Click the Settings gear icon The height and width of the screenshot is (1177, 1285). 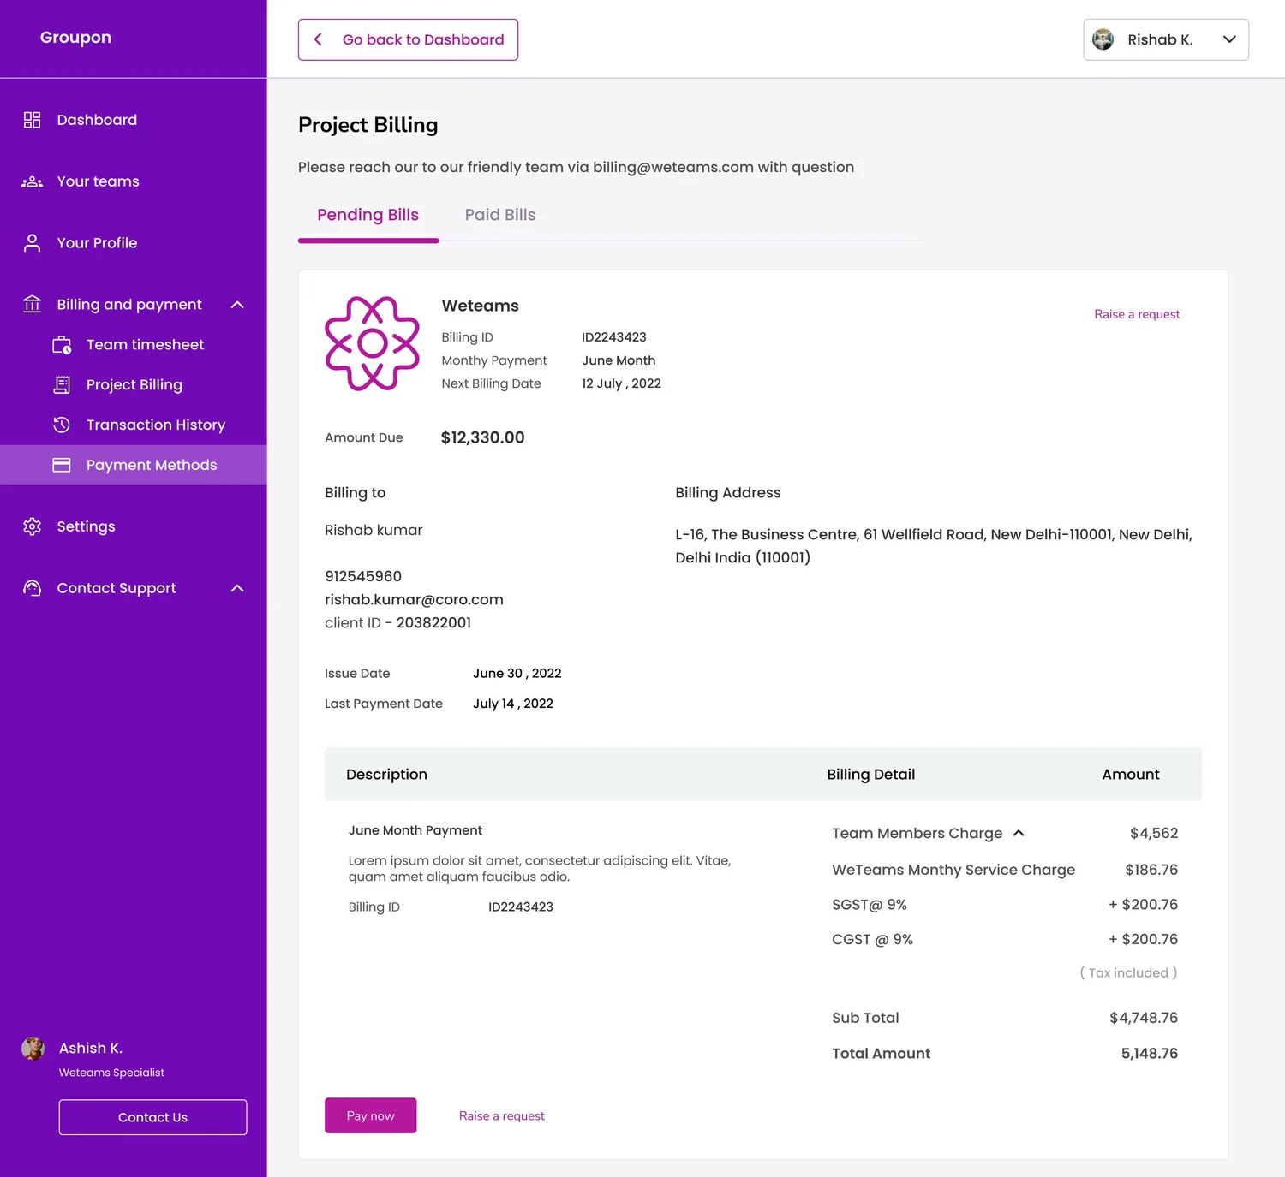click(32, 526)
